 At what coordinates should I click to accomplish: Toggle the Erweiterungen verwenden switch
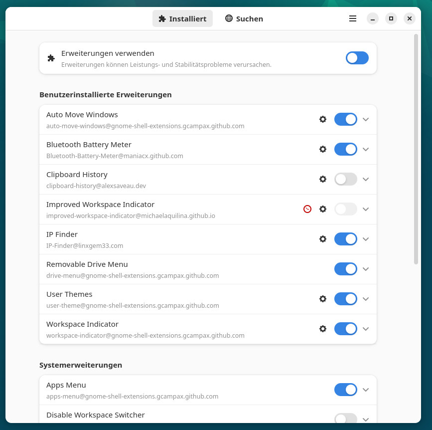coord(357,58)
